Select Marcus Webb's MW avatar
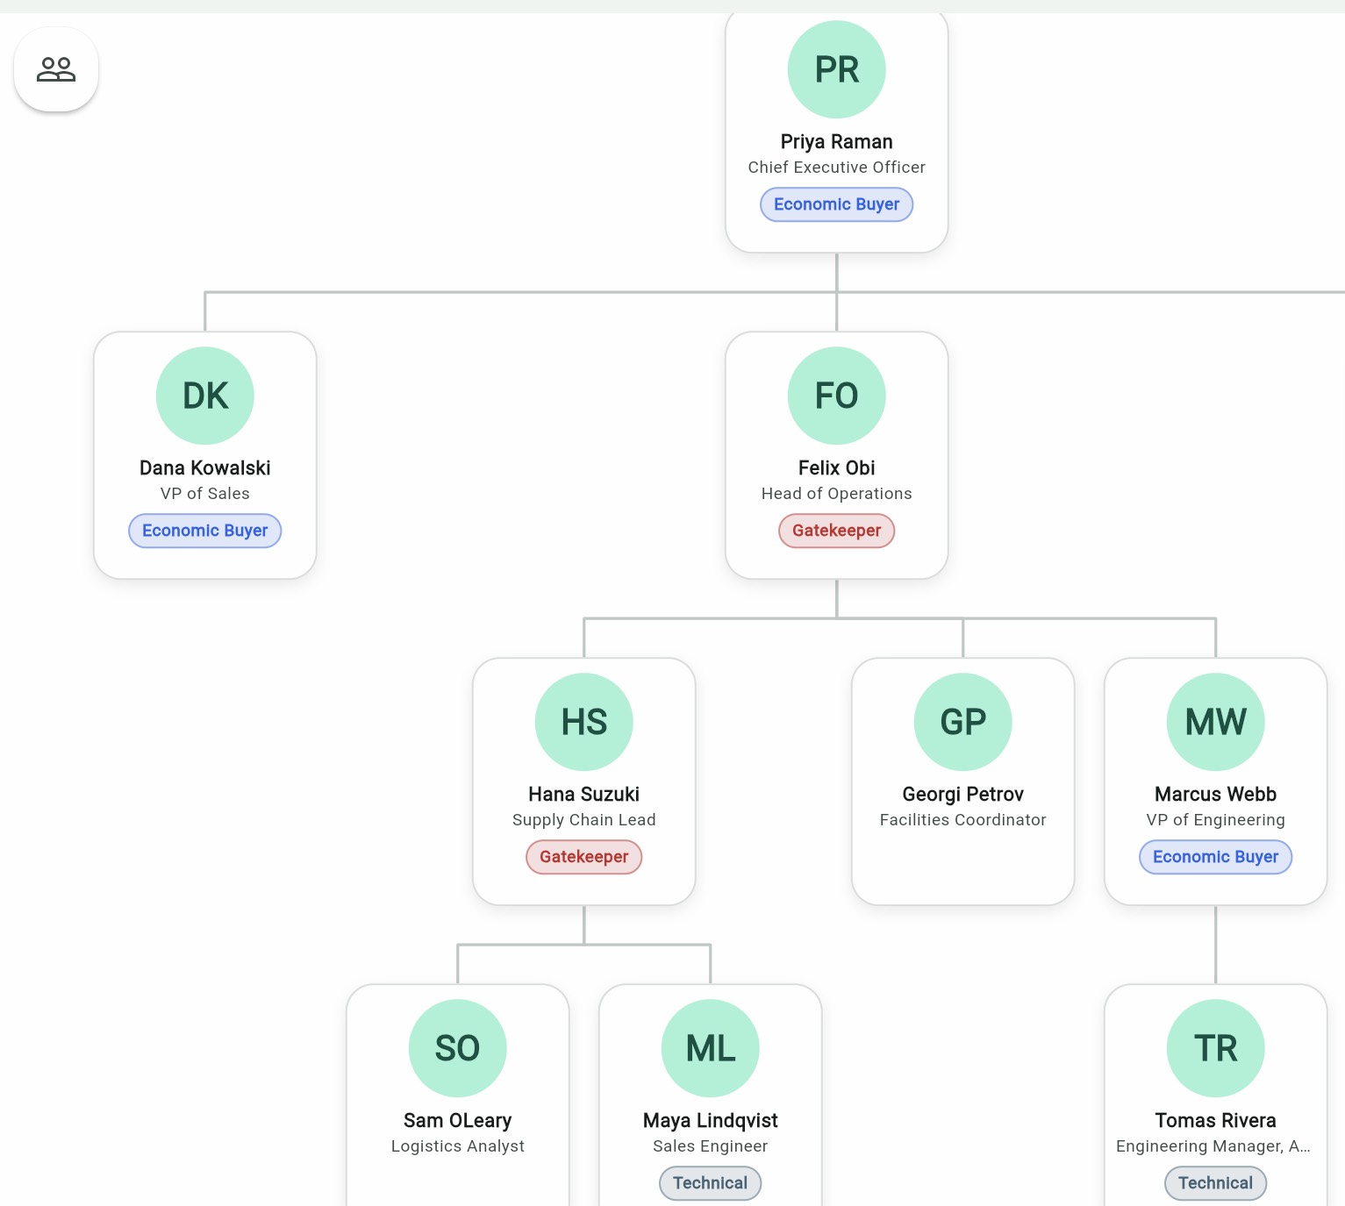The image size is (1345, 1206). coord(1216,722)
